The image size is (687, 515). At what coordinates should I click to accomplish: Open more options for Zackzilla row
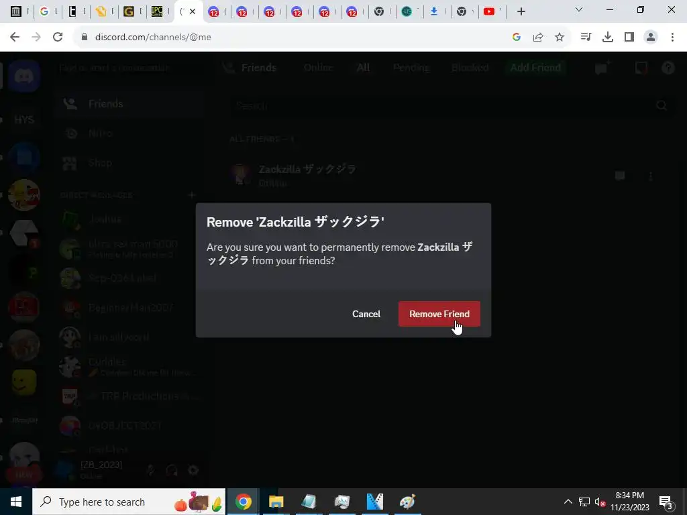point(651,176)
